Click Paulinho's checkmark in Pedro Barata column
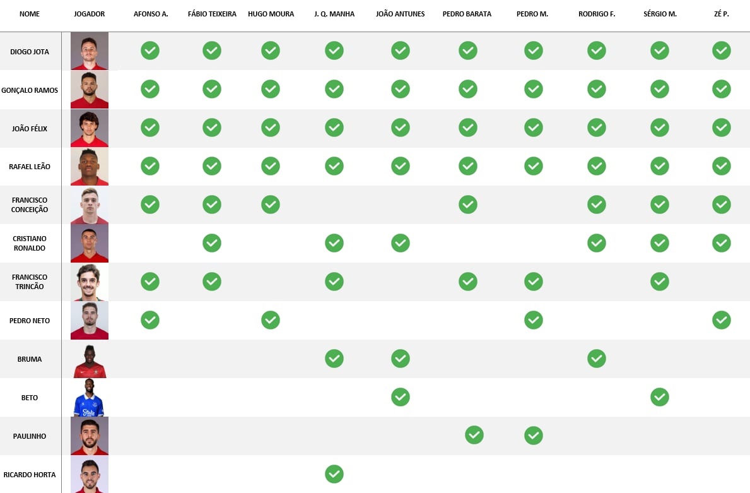The width and height of the screenshot is (750, 493). (474, 436)
